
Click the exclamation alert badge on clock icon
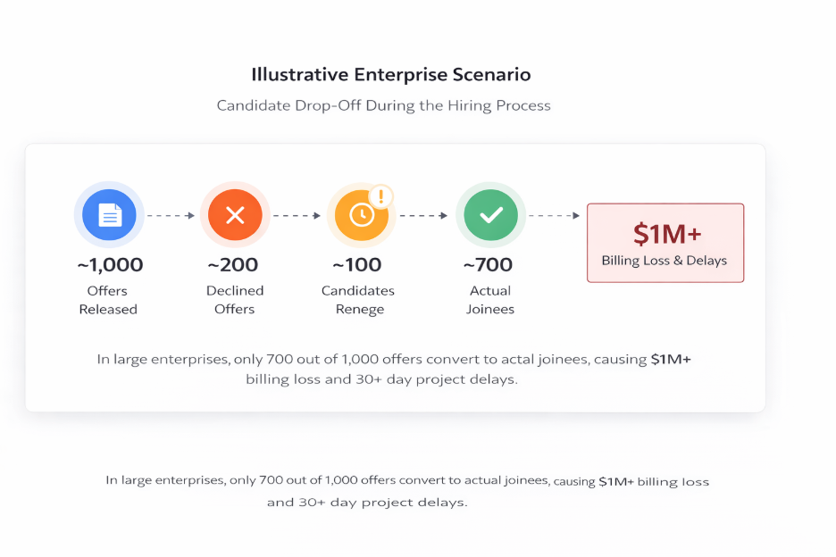pyautogui.click(x=382, y=195)
